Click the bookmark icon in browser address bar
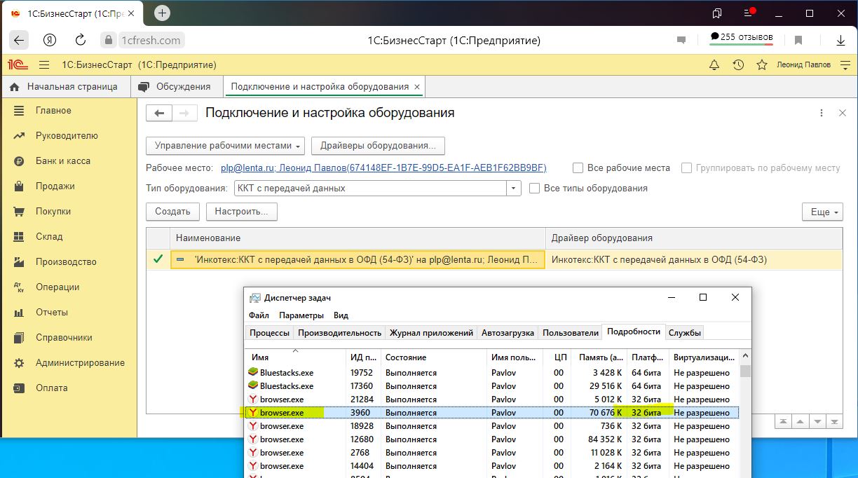This screenshot has height=478, width=858. [798, 40]
